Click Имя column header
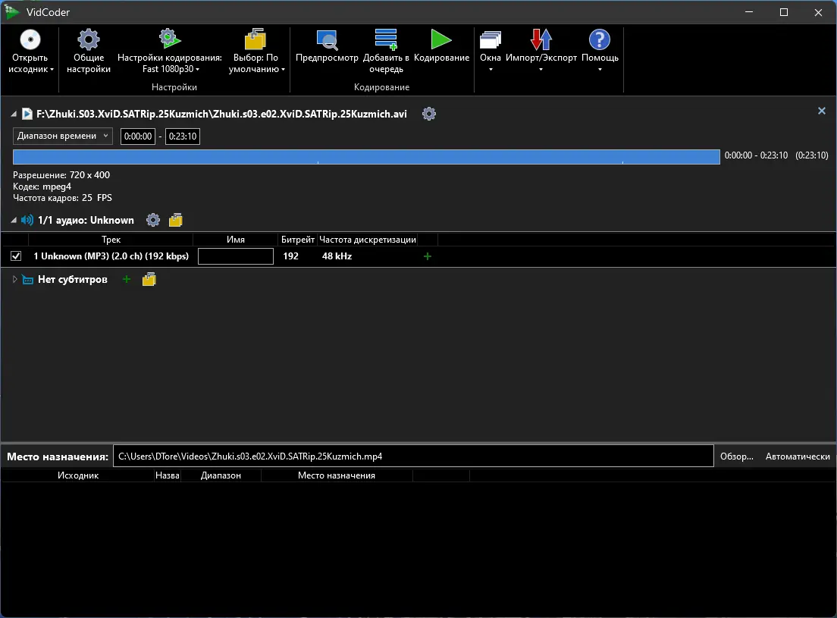The width and height of the screenshot is (837, 618). click(235, 240)
